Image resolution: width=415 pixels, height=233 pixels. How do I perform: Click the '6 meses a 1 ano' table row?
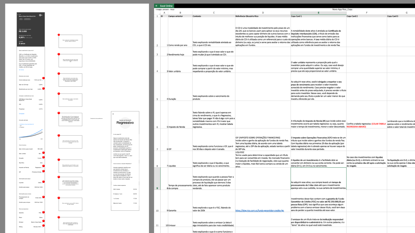(x=125, y=194)
